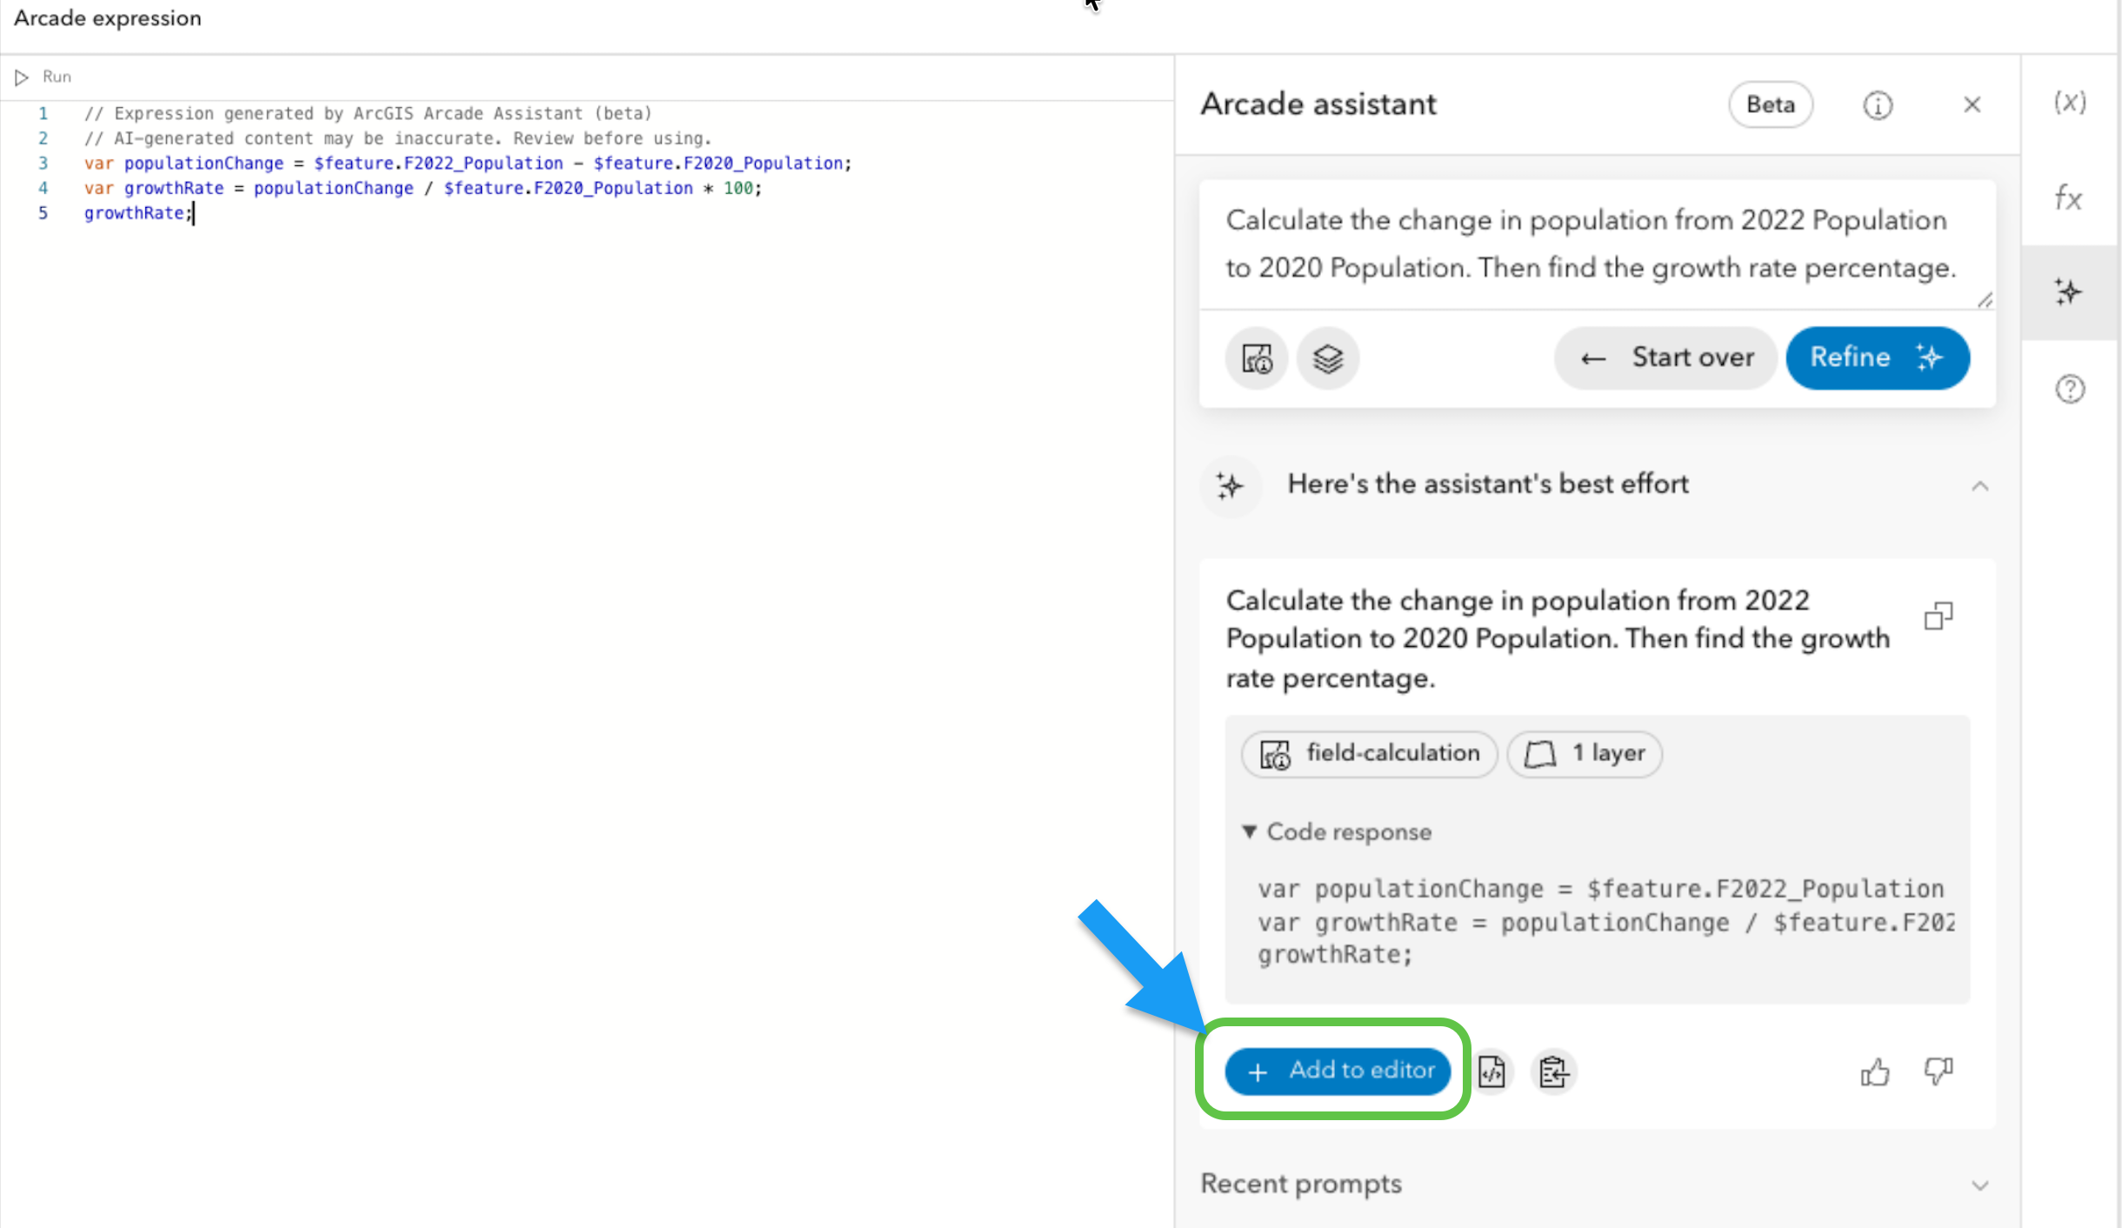Click the layers stack icon below prompt

(x=1327, y=358)
